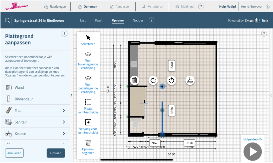273x163 pixels.
Task: Click the Annuleren button
Action: [14, 153]
